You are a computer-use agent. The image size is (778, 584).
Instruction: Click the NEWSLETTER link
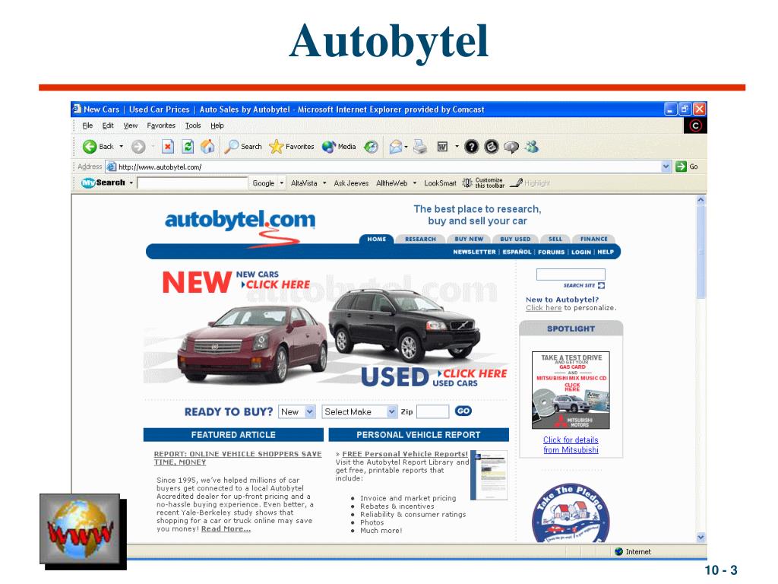(474, 252)
